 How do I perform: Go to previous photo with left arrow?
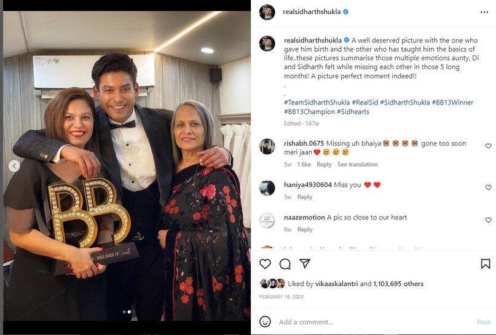[14, 166]
